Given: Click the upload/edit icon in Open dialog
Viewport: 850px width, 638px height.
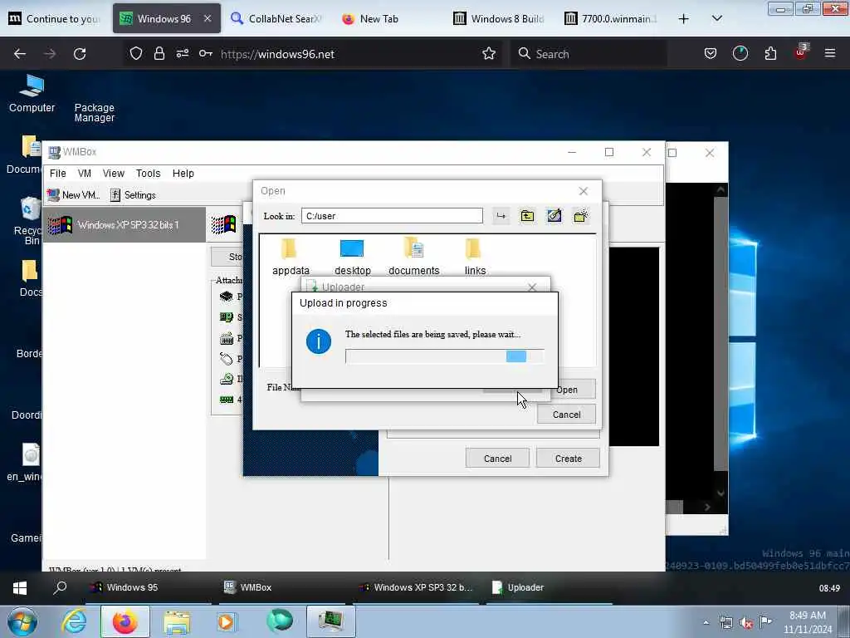Looking at the screenshot, I should click(554, 216).
